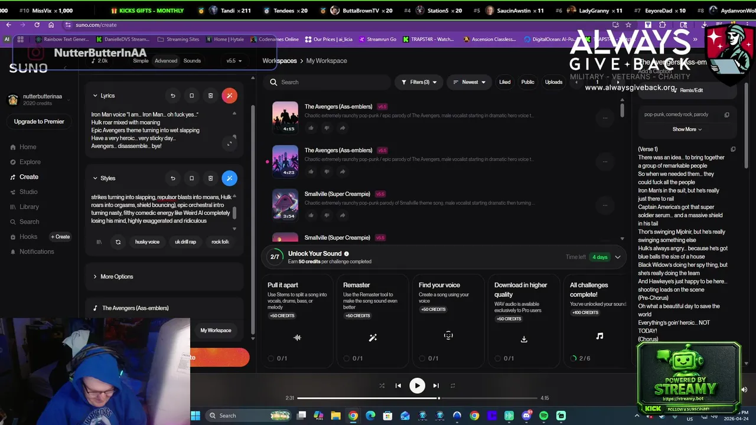Open the v5.5 model version dropdown
The image size is (756, 425).
point(234,61)
